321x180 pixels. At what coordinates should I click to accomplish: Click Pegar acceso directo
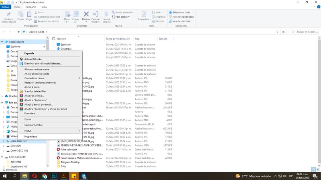click(x=47, y=21)
